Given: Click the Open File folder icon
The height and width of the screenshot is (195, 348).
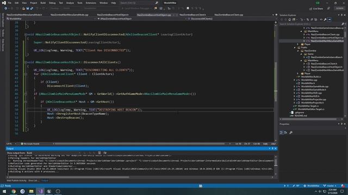Looking at the screenshot, I should (23, 9).
